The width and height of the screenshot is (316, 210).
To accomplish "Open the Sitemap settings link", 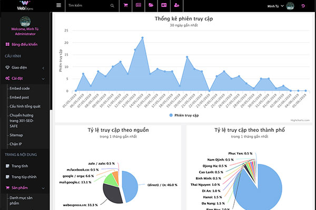I will coord(17,134).
